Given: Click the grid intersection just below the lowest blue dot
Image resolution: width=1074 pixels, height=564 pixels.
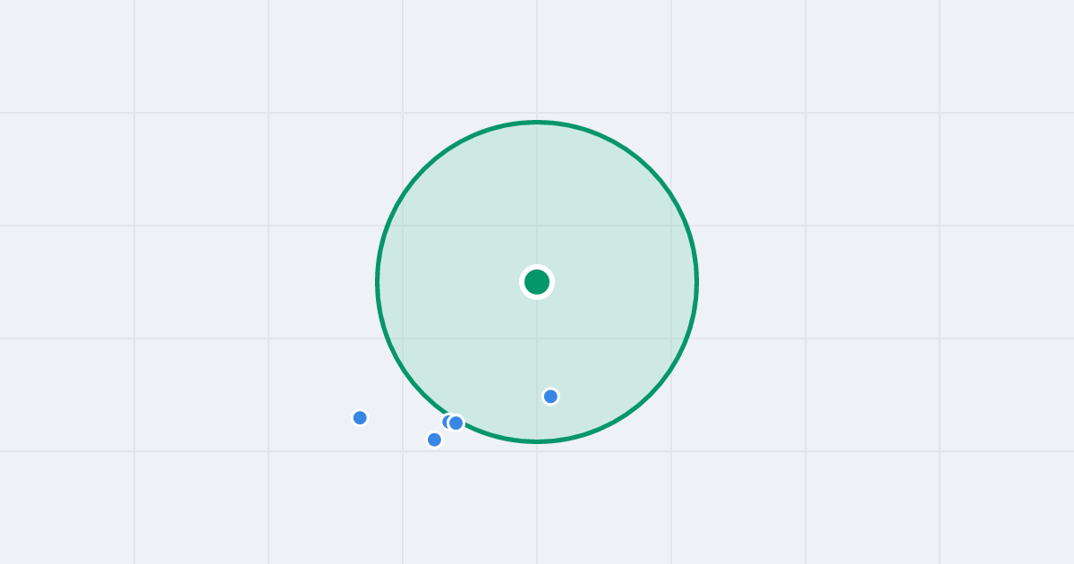Looking at the screenshot, I should click(x=403, y=451).
